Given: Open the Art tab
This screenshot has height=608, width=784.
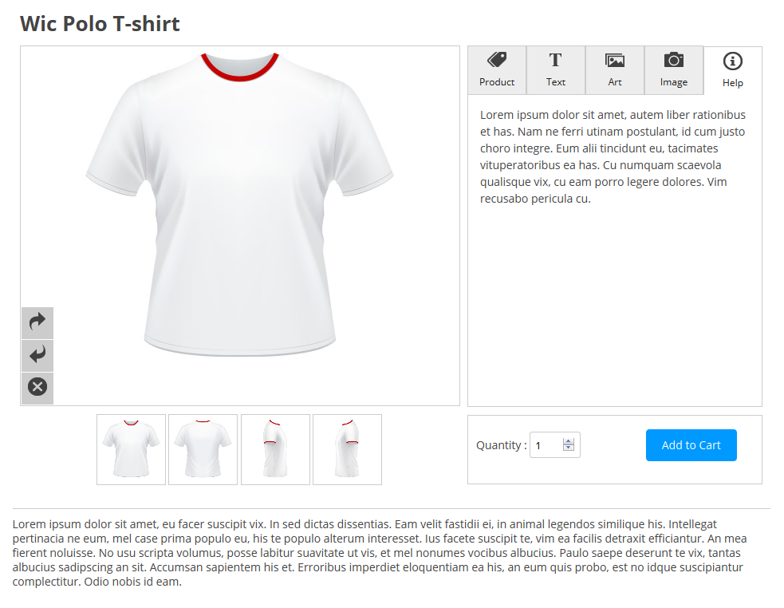Looking at the screenshot, I should (614, 70).
